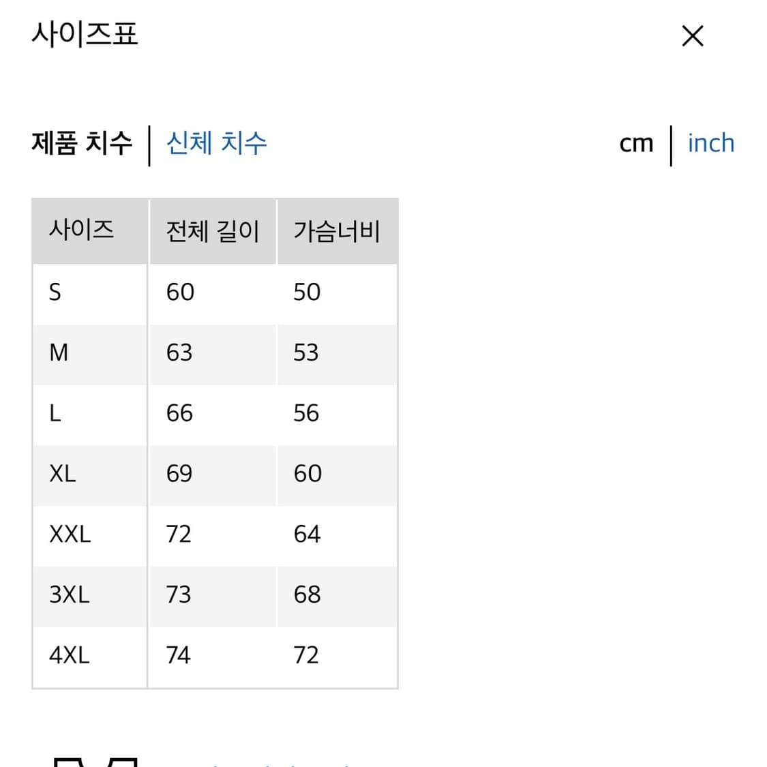Select the size L row
Screen dimensions: 767x767
click(x=55, y=413)
